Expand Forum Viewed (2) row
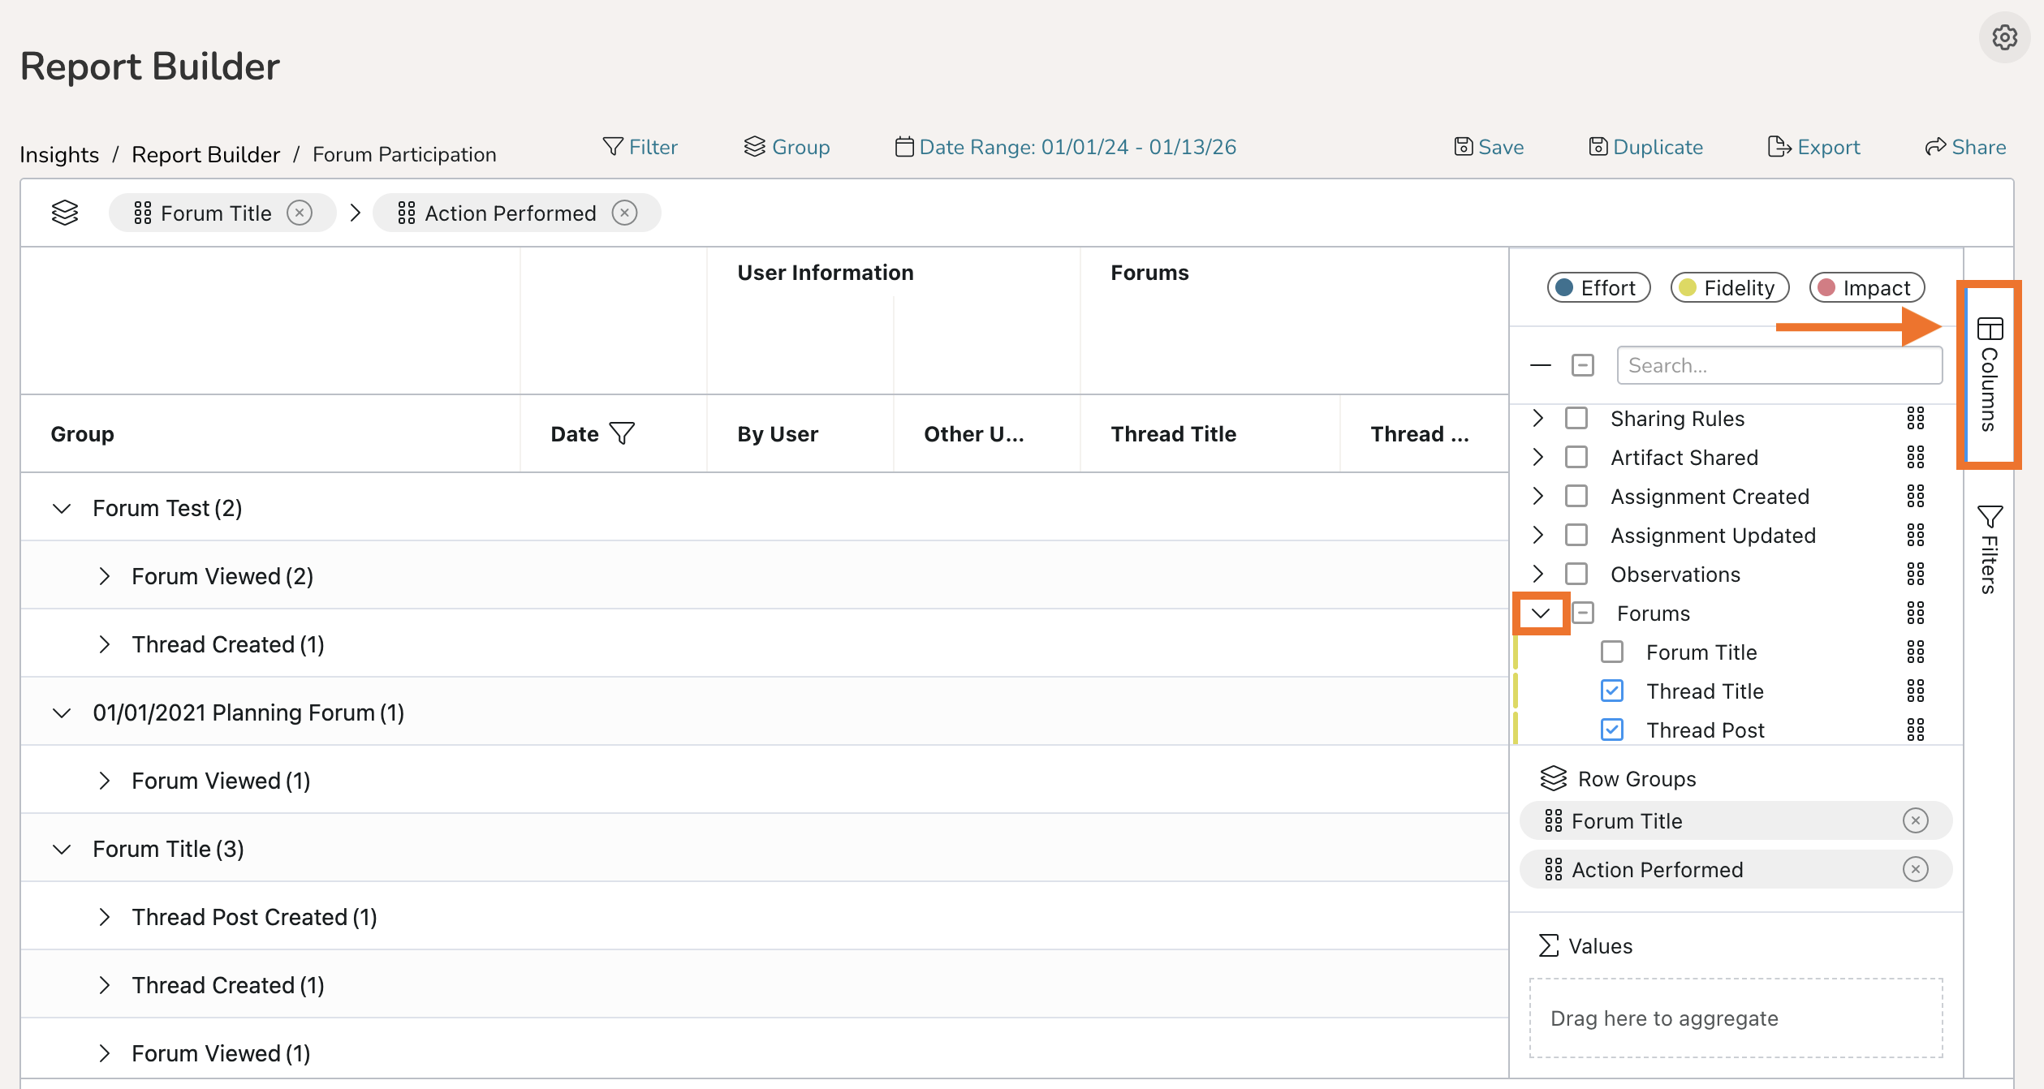 (x=104, y=576)
